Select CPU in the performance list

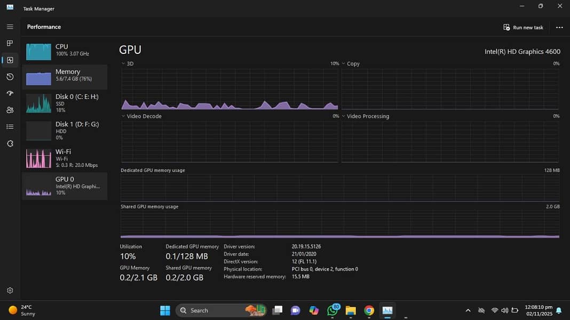65,50
